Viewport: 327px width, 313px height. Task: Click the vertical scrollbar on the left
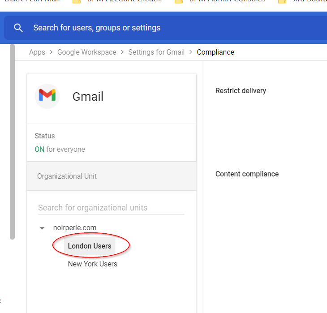point(13,143)
